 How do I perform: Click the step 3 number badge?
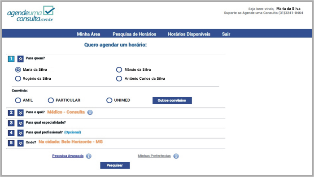pyautogui.click(x=11, y=123)
